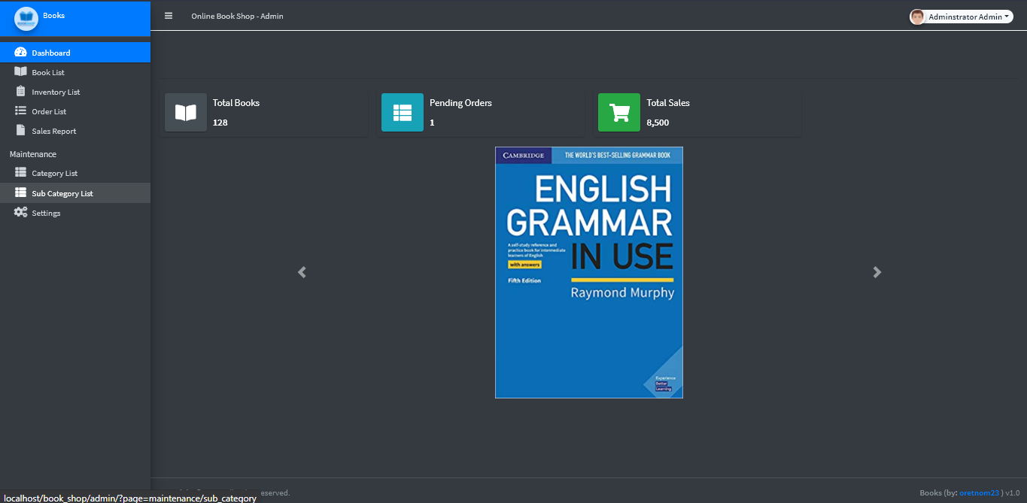Image resolution: width=1027 pixels, height=503 pixels.
Task: Click the Pending Orders label
Action: pyautogui.click(x=460, y=103)
